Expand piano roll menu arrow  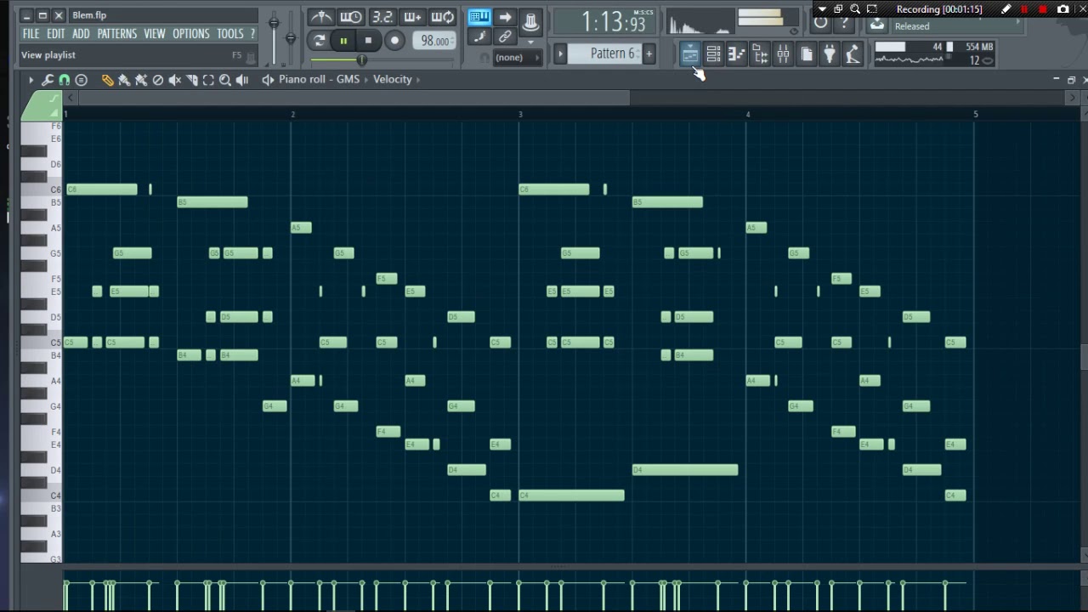(x=31, y=80)
